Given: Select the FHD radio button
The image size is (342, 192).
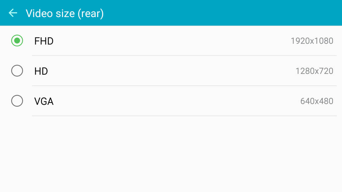Looking at the screenshot, I should click(17, 41).
